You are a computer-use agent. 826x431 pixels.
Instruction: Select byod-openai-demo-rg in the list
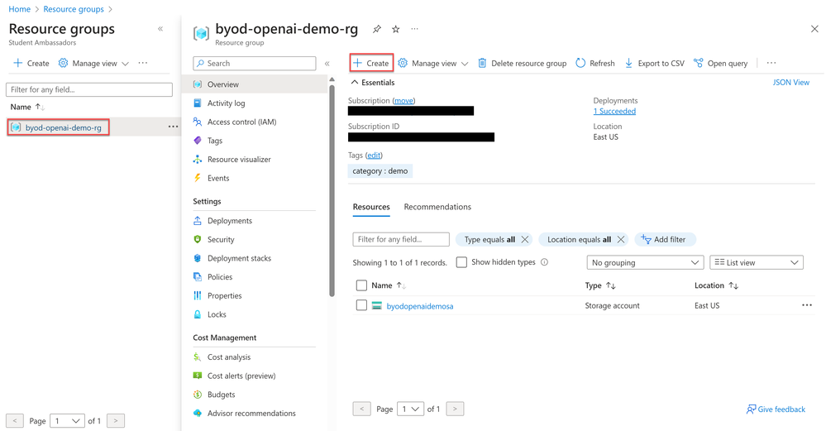(x=63, y=127)
